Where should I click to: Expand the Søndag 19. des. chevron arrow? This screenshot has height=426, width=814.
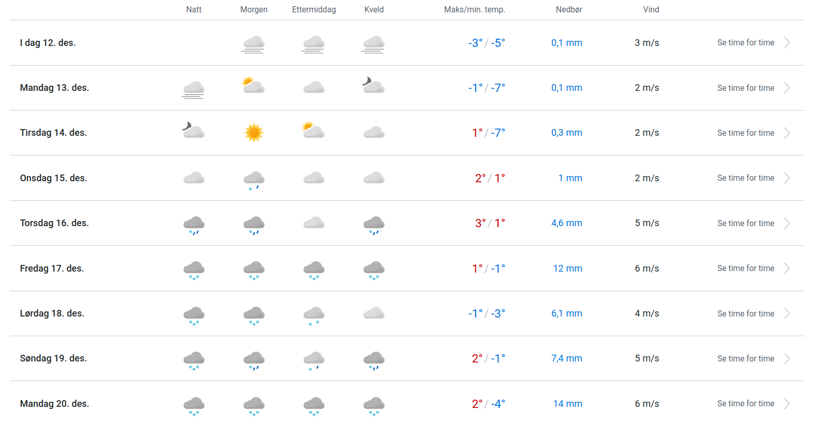click(x=787, y=358)
